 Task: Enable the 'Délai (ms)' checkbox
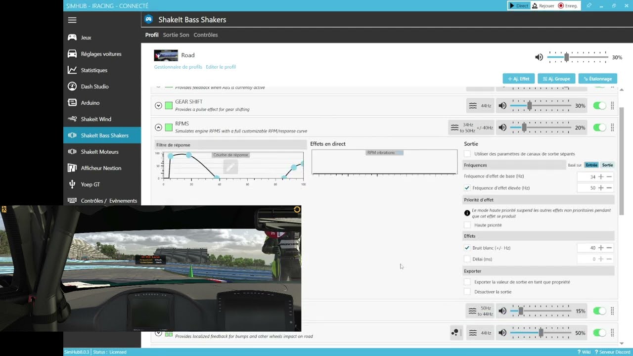click(467, 259)
